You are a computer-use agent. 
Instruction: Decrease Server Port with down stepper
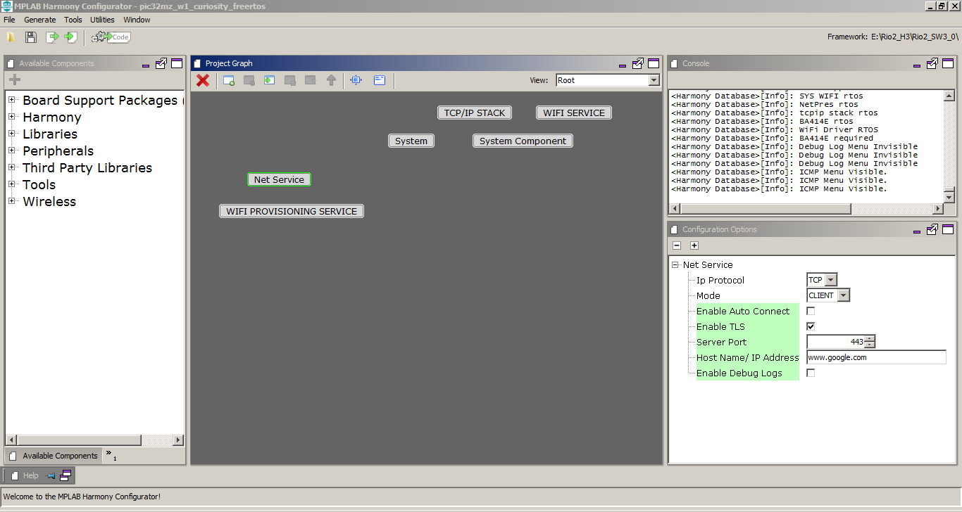(870, 345)
